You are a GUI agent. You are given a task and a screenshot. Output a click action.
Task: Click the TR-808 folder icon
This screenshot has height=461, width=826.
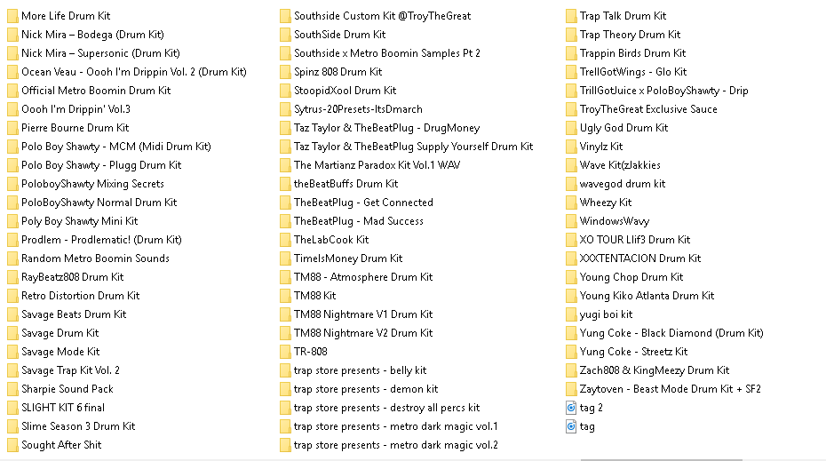point(285,352)
